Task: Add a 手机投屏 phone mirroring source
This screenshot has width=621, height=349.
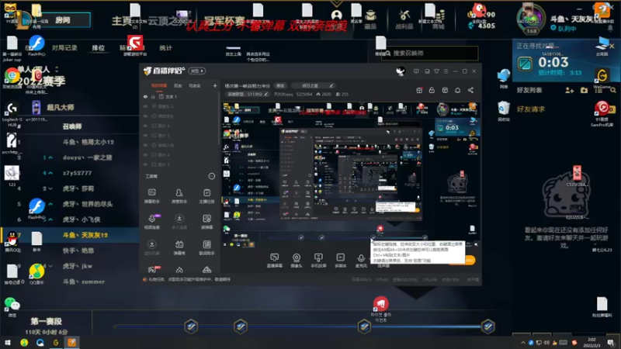Action: pyautogui.click(x=318, y=261)
